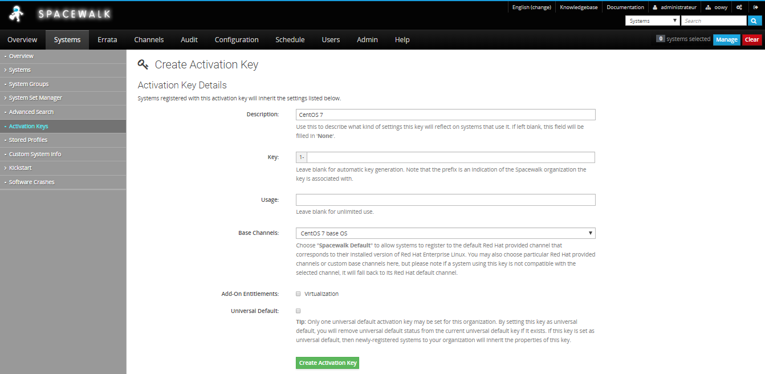Switch to the Channels tab
This screenshot has width=765, height=374.
pos(149,40)
